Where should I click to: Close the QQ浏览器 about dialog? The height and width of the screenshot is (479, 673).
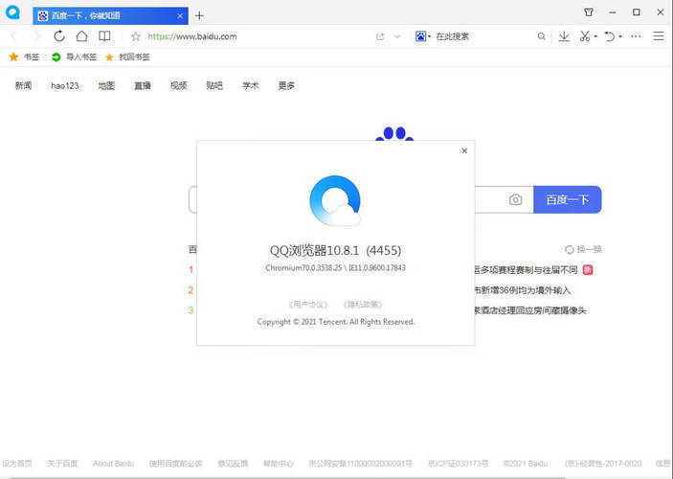(x=464, y=150)
